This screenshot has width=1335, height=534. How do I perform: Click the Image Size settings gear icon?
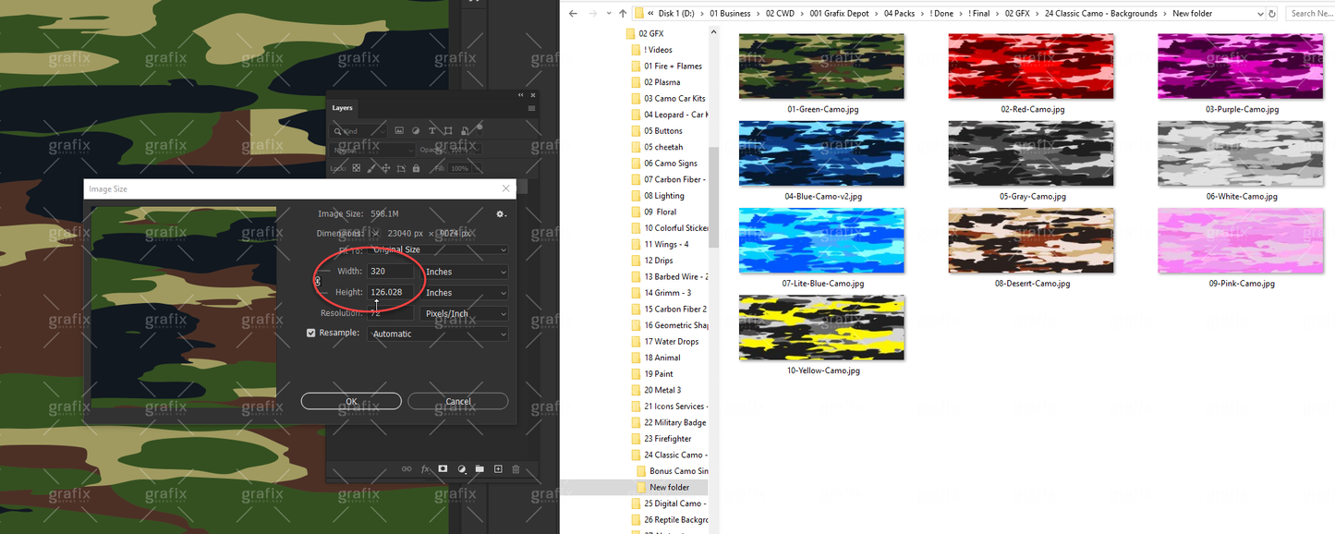coord(501,214)
